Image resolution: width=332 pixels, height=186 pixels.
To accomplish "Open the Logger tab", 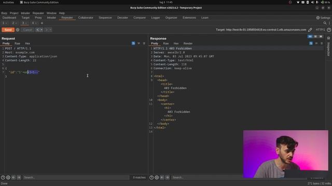I will (x=156, y=18).
